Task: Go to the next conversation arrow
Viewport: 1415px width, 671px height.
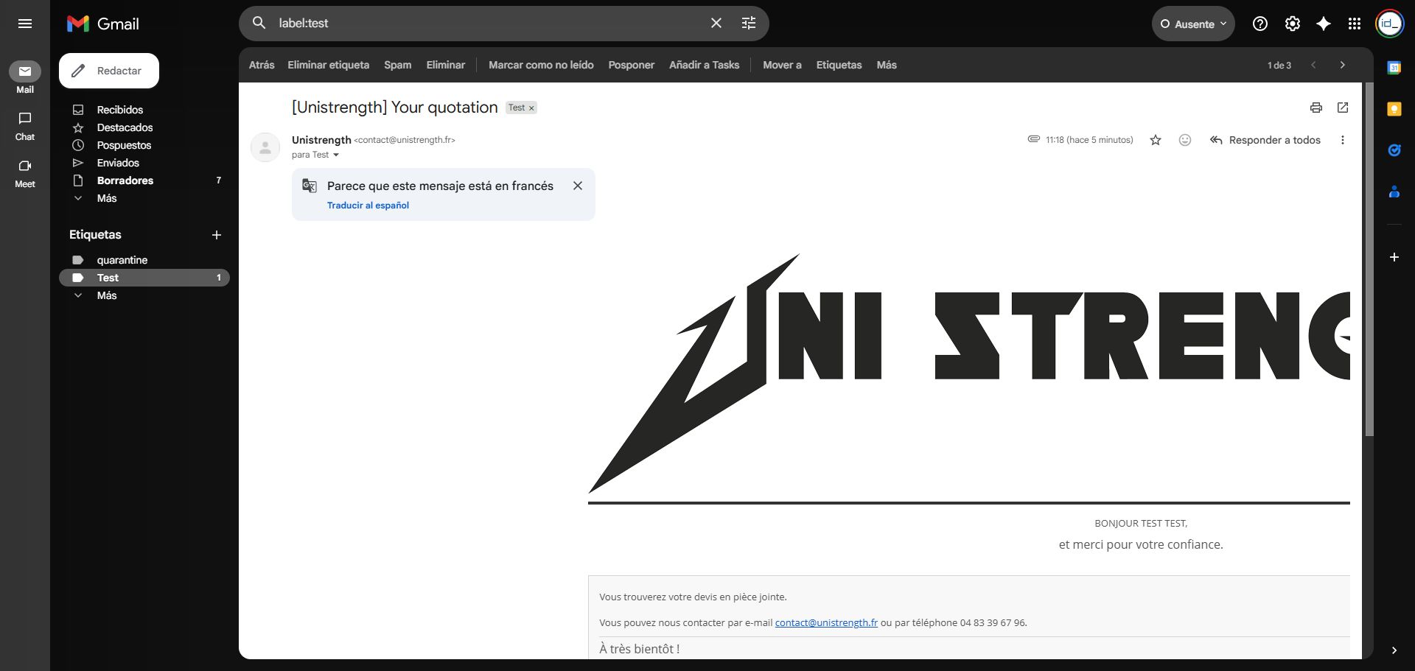Action: (1343, 65)
